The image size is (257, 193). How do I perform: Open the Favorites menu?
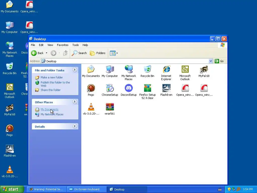[62, 45]
